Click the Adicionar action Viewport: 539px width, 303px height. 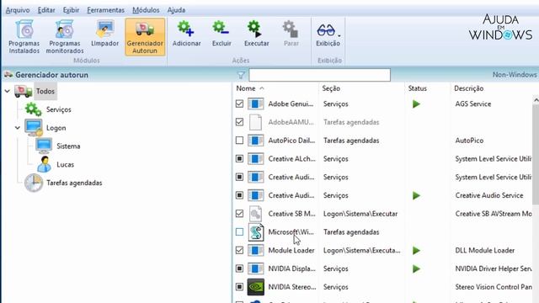[x=186, y=34]
